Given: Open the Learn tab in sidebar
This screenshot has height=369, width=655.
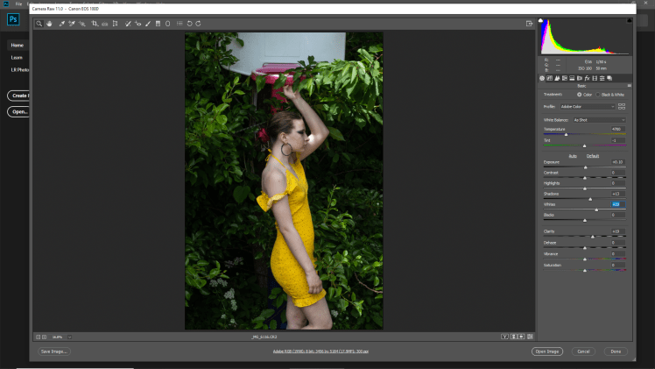Looking at the screenshot, I should 17,57.
